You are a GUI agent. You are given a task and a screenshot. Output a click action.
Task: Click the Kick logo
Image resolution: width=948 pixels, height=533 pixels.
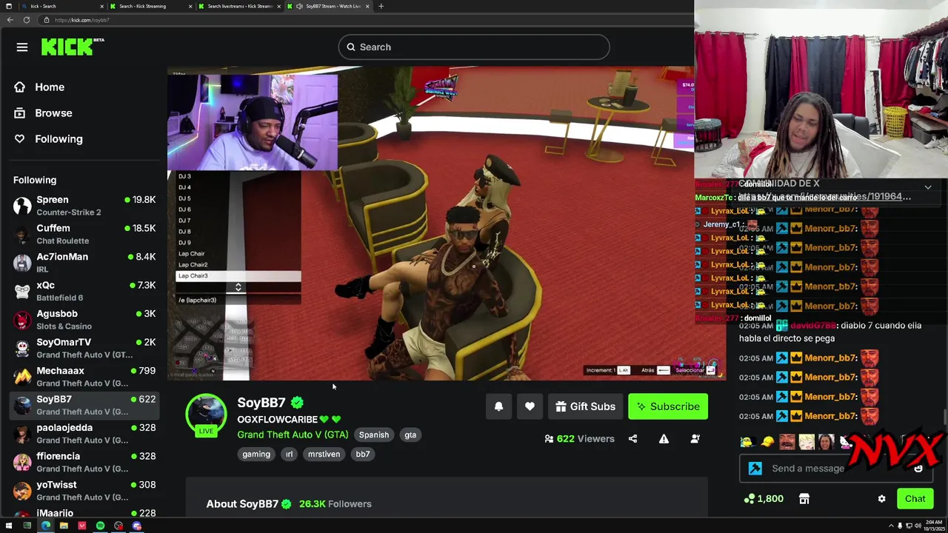72,47
